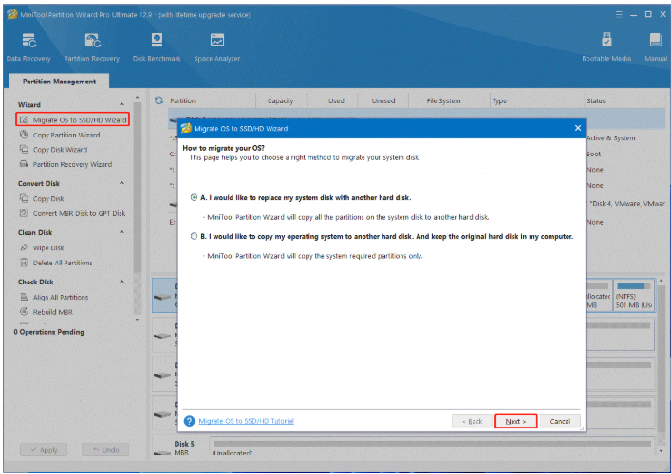This screenshot has width=671, height=474.
Task: Click Delete All Partitions trash icon
Action: (x=24, y=263)
